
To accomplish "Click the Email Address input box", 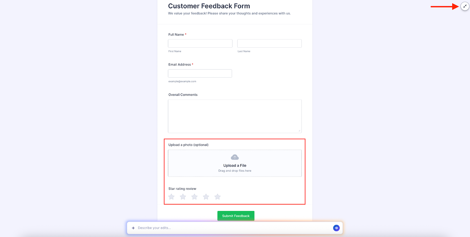I will click(200, 73).
